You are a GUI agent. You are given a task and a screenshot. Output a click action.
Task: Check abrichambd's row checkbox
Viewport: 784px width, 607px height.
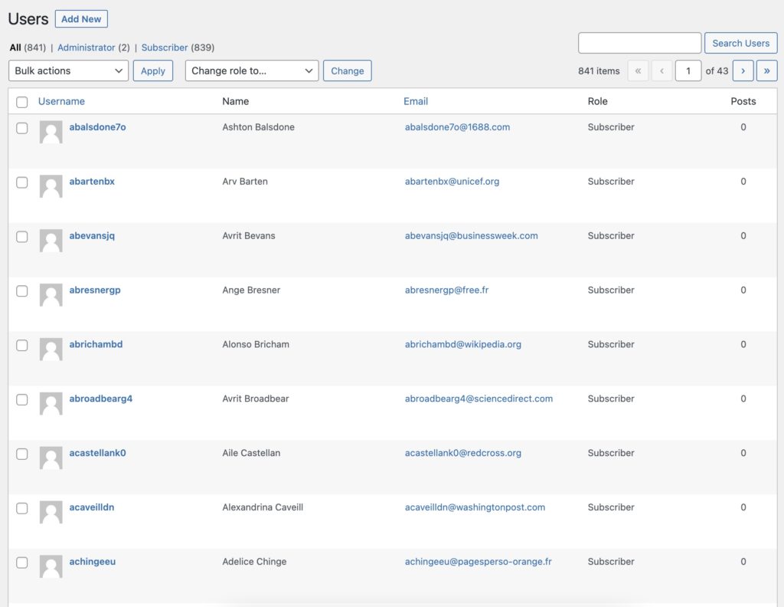pyautogui.click(x=21, y=345)
